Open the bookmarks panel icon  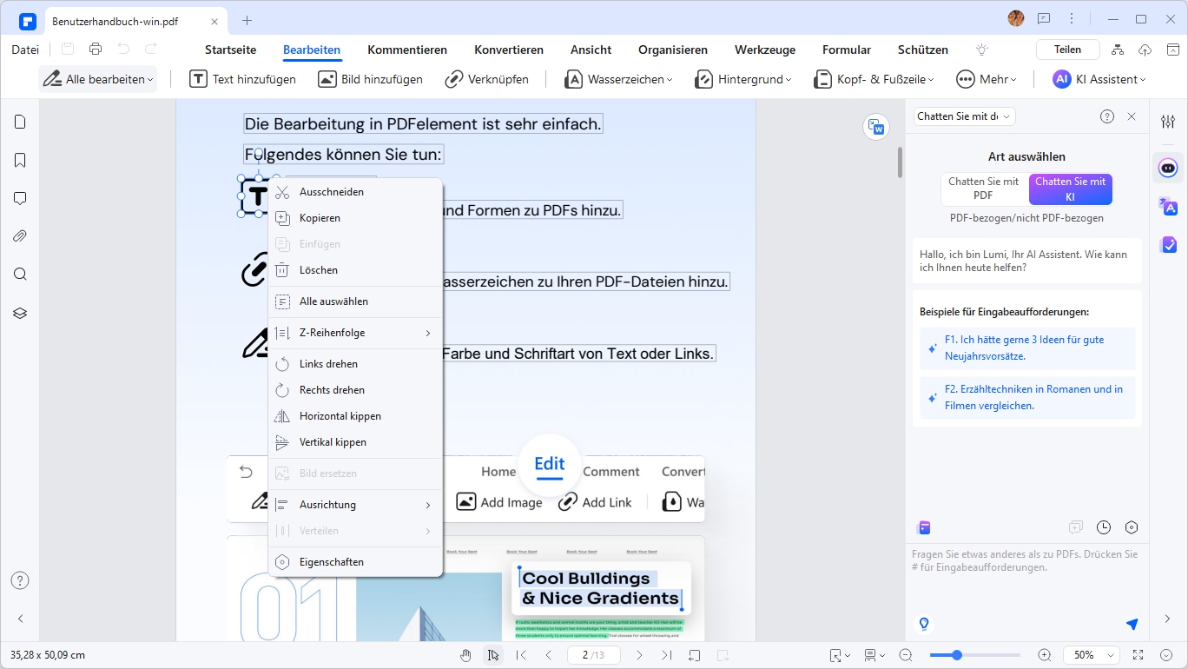click(x=20, y=161)
